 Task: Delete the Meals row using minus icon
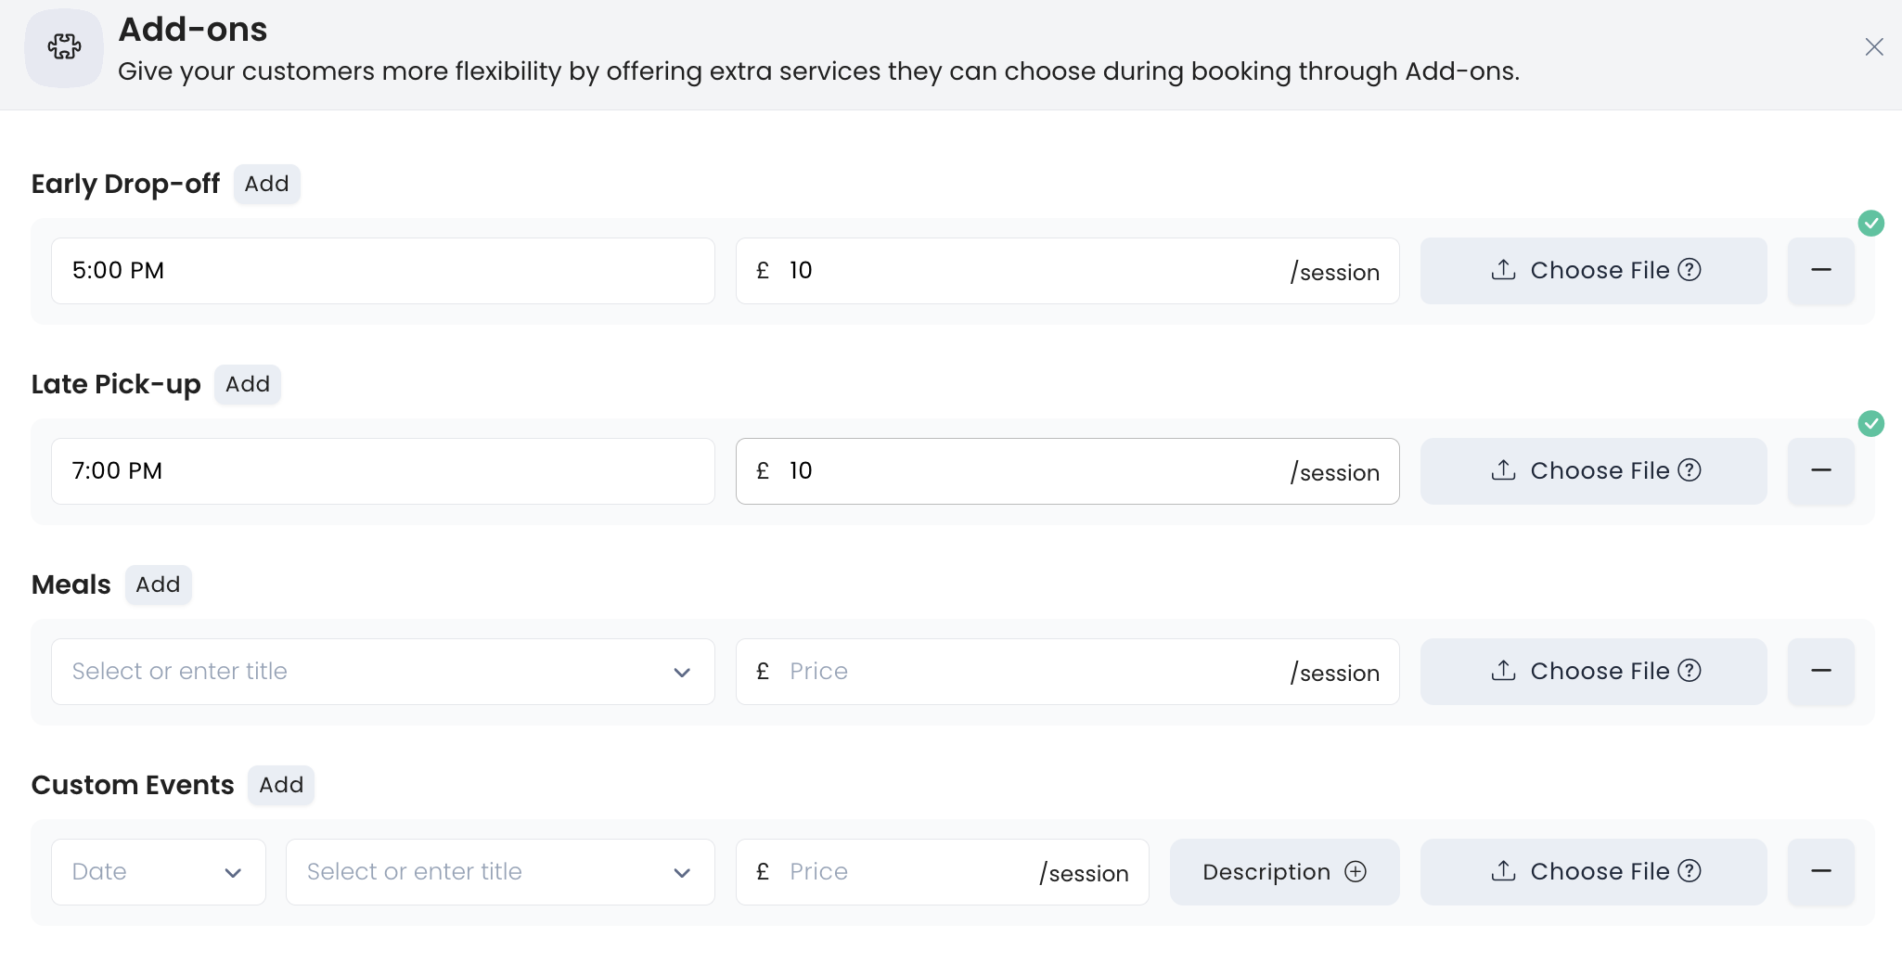click(1820, 671)
